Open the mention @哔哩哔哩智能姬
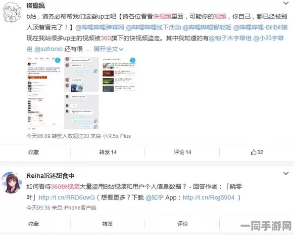This screenshot has height=235, width=294. coord(207,27)
